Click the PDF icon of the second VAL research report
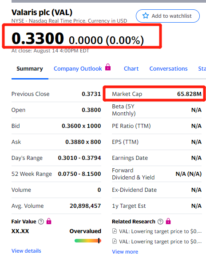The image size is (206, 258). [115, 241]
